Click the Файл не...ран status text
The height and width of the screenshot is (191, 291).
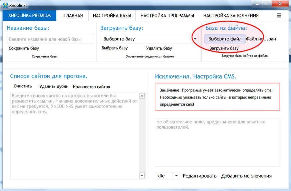tap(261, 39)
